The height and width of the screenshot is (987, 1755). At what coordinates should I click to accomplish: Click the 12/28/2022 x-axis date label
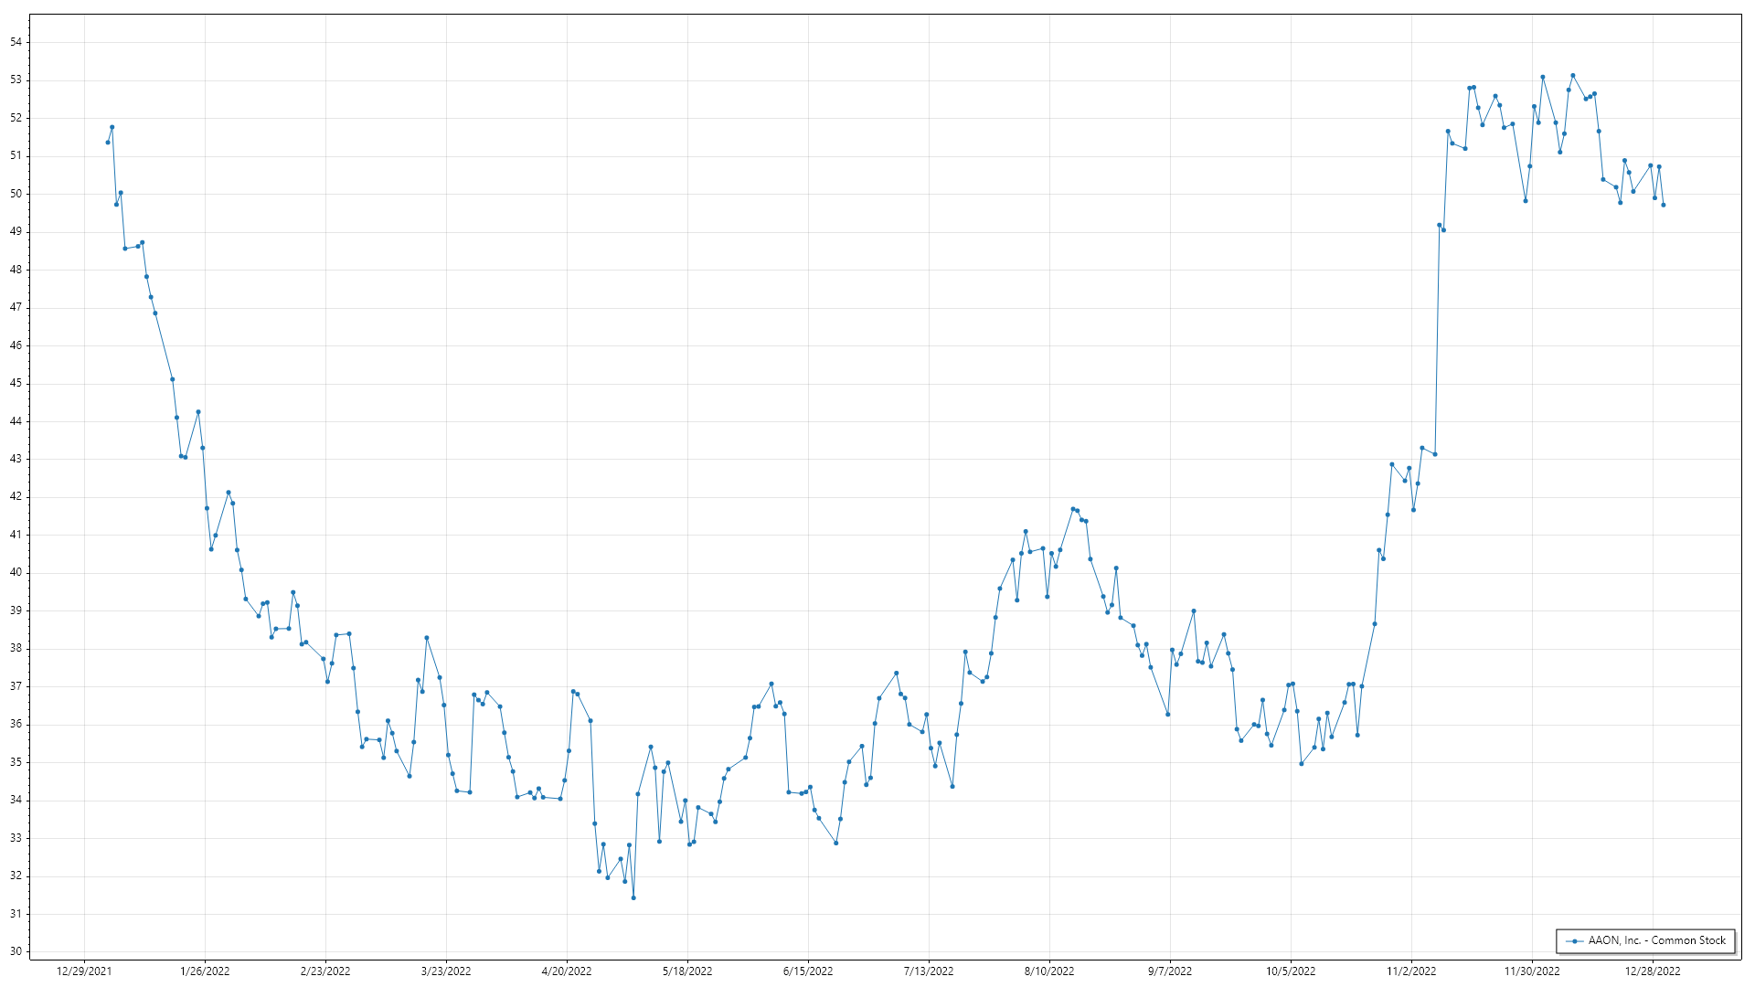pyautogui.click(x=1653, y=971)
